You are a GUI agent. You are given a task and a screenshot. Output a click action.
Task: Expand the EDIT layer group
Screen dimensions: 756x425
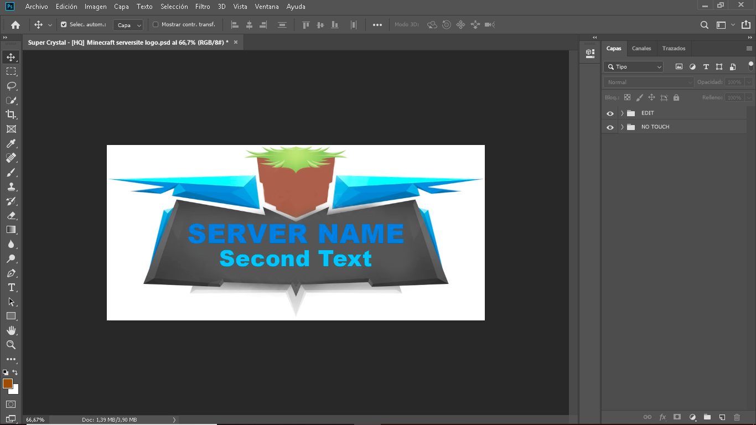pyautogui.click(x=622, y=113)
